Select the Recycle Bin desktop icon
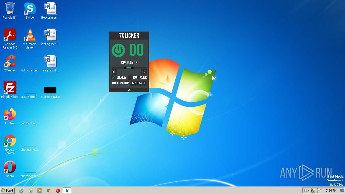345x194 pixels. click(10, 11)
